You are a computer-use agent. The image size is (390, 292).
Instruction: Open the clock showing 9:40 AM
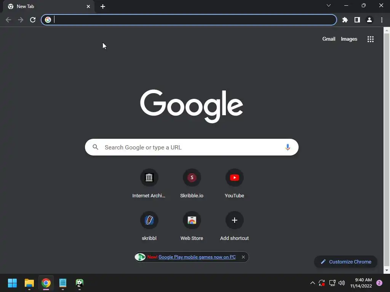click(x=361, y=283)
